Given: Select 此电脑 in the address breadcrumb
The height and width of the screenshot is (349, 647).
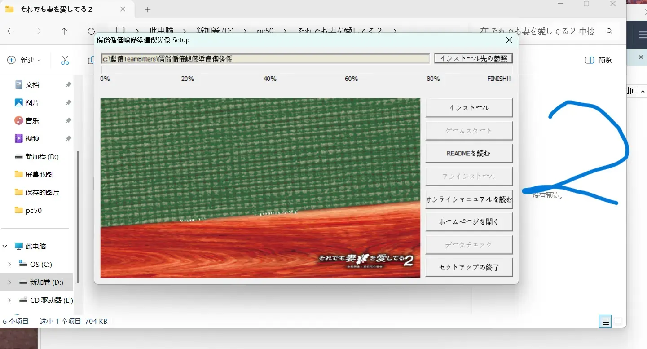Looking at the screenshot, I should coord(162,31).
